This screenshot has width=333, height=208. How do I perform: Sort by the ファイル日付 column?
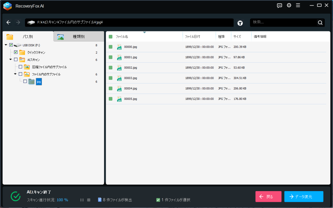pyautogui.click(x=193, y=37)
